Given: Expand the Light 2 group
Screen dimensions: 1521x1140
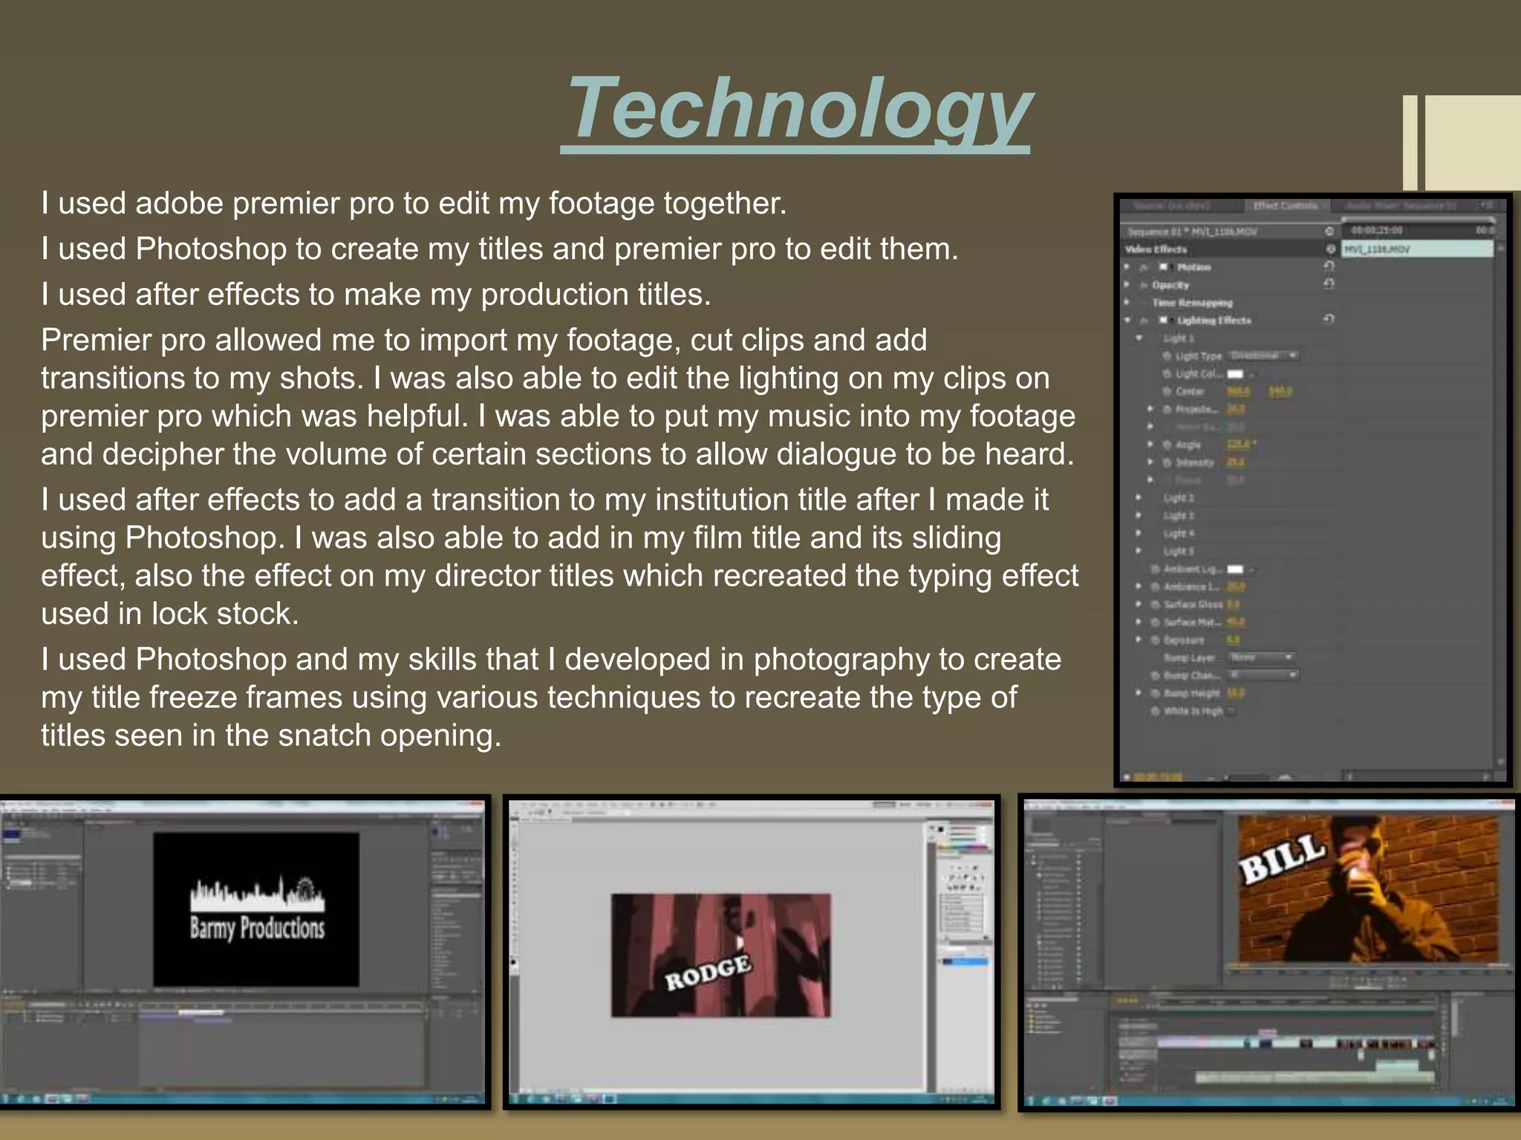Looking at the screenshot, I should pos(1139,497).
